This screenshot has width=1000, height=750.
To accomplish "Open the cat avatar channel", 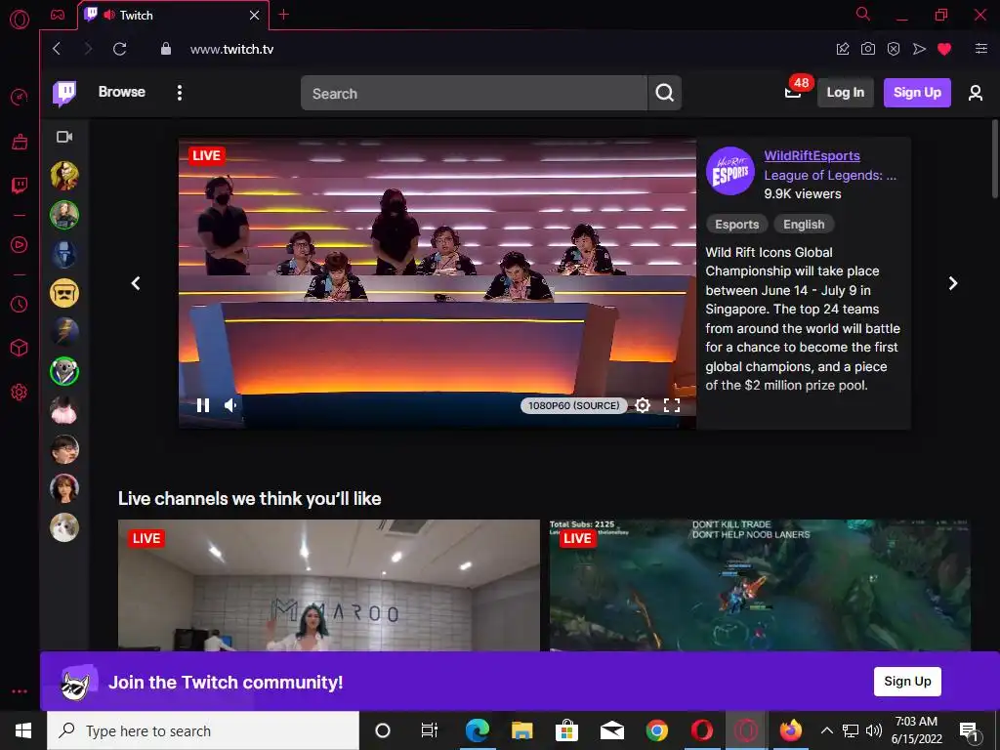I will (x=64, y=527).
